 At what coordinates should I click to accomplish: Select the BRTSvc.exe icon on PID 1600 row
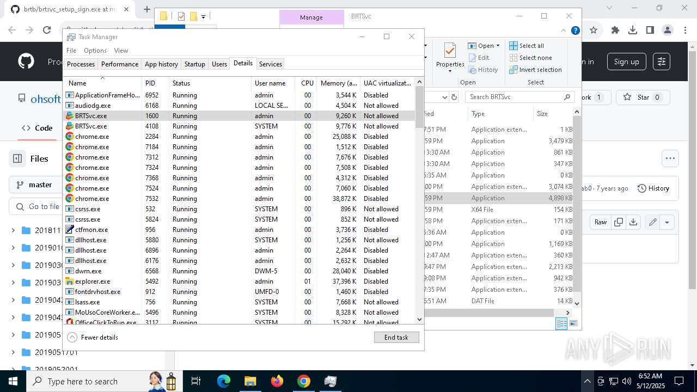tap(70, 115)
